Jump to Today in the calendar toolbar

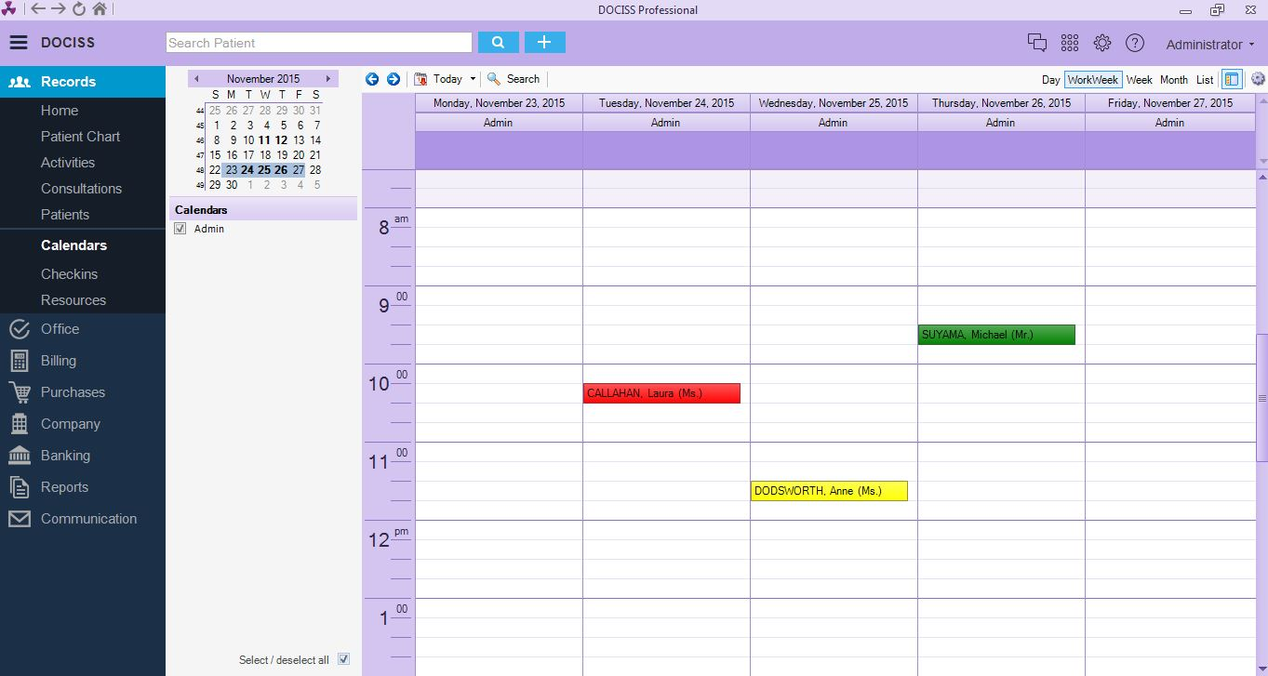[439, 79]
